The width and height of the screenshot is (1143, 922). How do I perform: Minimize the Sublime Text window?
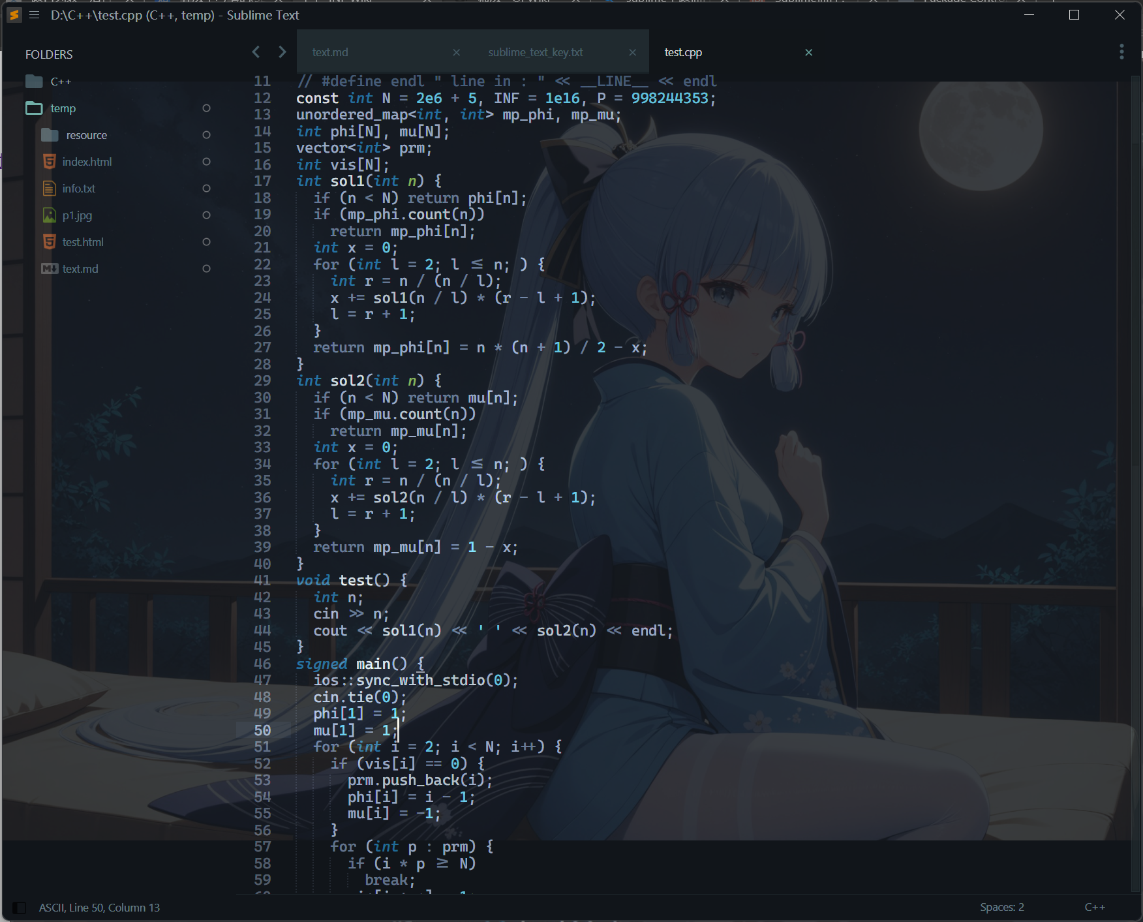pyautogui.click(x=1029, y=14)
